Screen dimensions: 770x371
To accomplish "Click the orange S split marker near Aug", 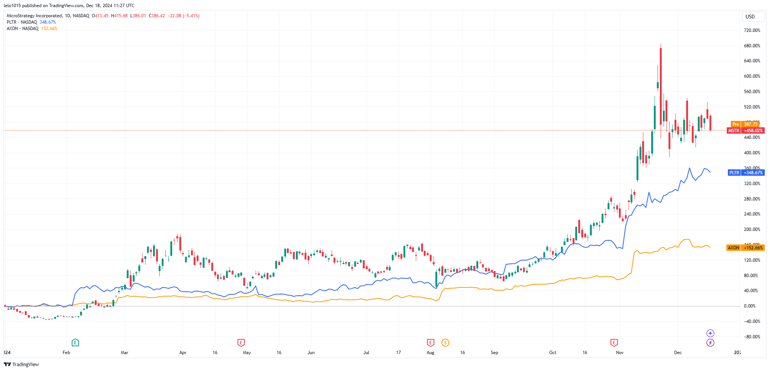I will [x=445, y=342].
